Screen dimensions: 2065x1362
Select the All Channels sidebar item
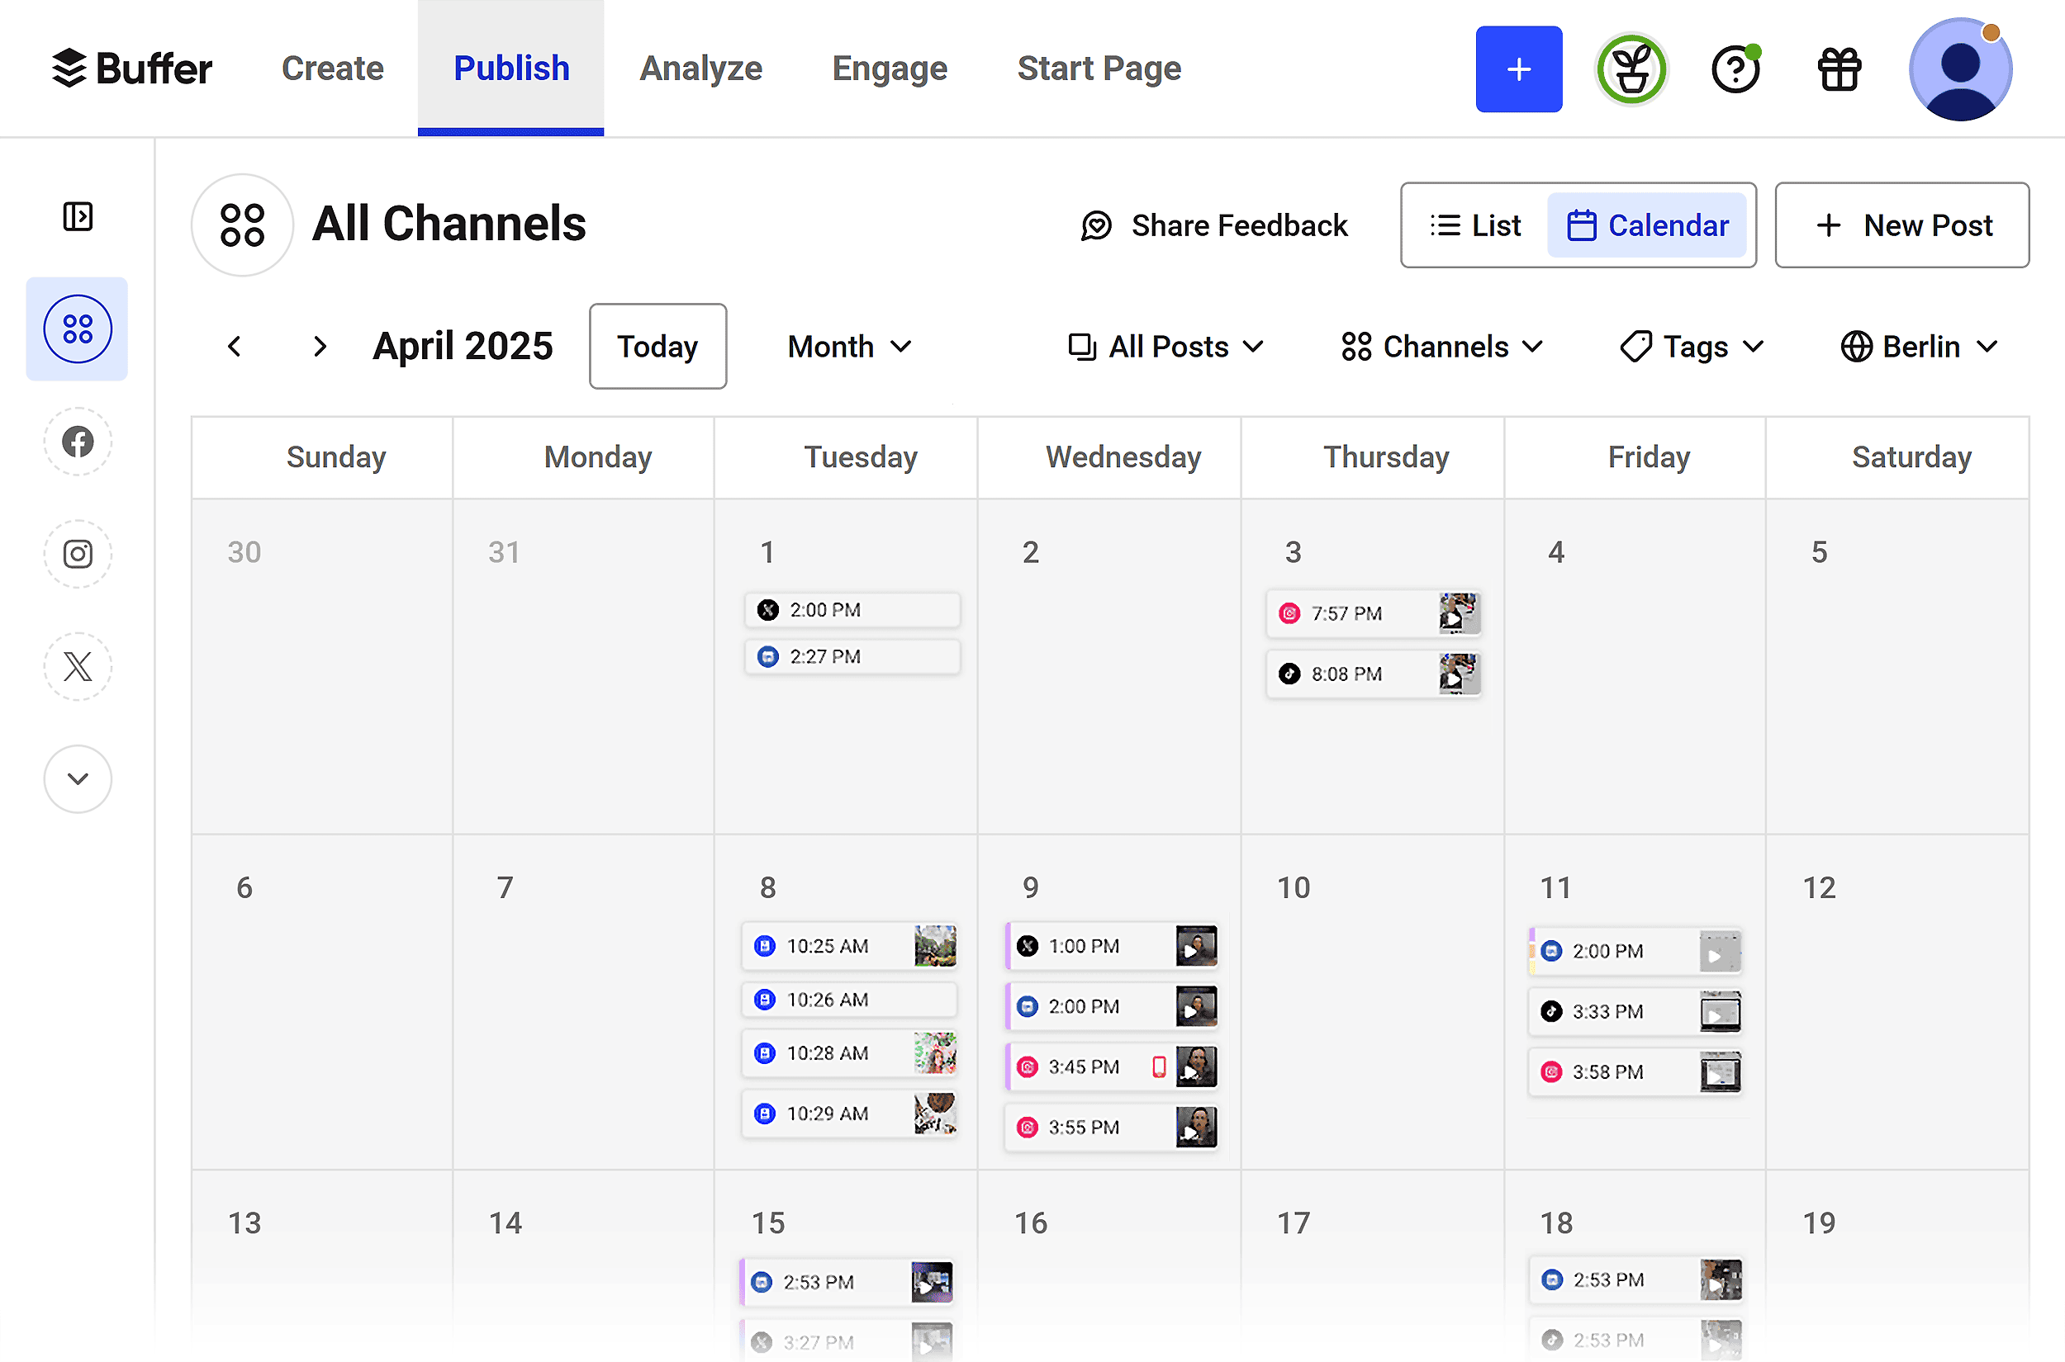78,329
